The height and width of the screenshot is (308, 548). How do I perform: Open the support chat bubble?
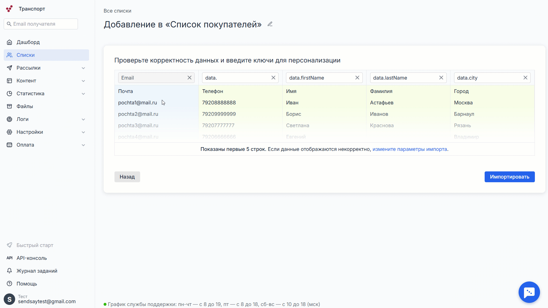click(529, 292)
